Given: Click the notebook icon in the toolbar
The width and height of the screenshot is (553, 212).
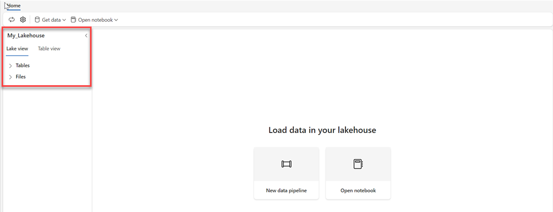Looking at the screenshot, I should pos(73,20).
